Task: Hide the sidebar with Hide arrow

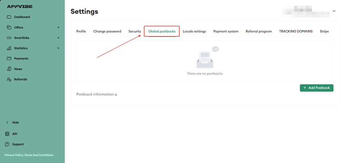Action: tap(7, 122)
